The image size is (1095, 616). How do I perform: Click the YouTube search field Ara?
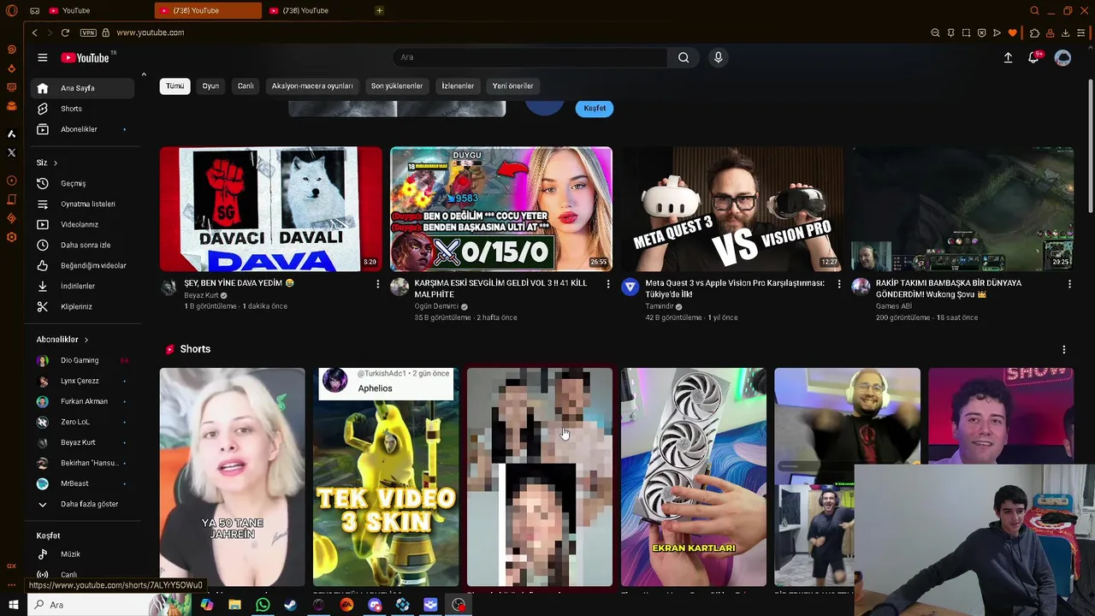click(x=530, y=57)
